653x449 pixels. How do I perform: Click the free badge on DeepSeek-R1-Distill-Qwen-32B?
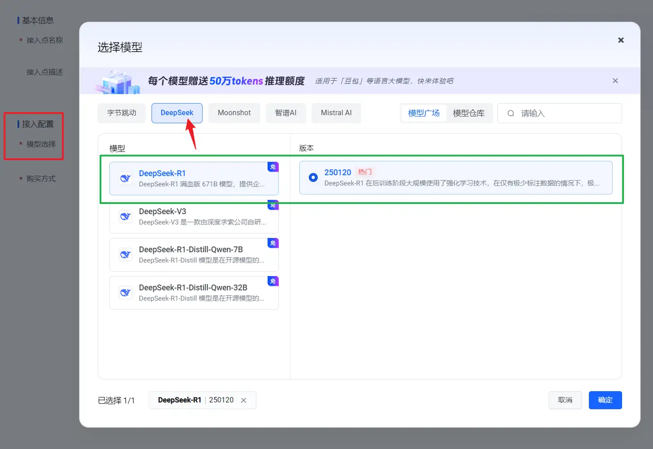coord(273,281)
